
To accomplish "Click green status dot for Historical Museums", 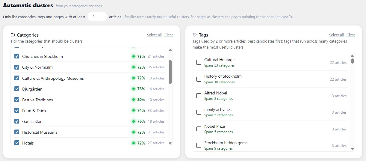I will pos(134,132).
